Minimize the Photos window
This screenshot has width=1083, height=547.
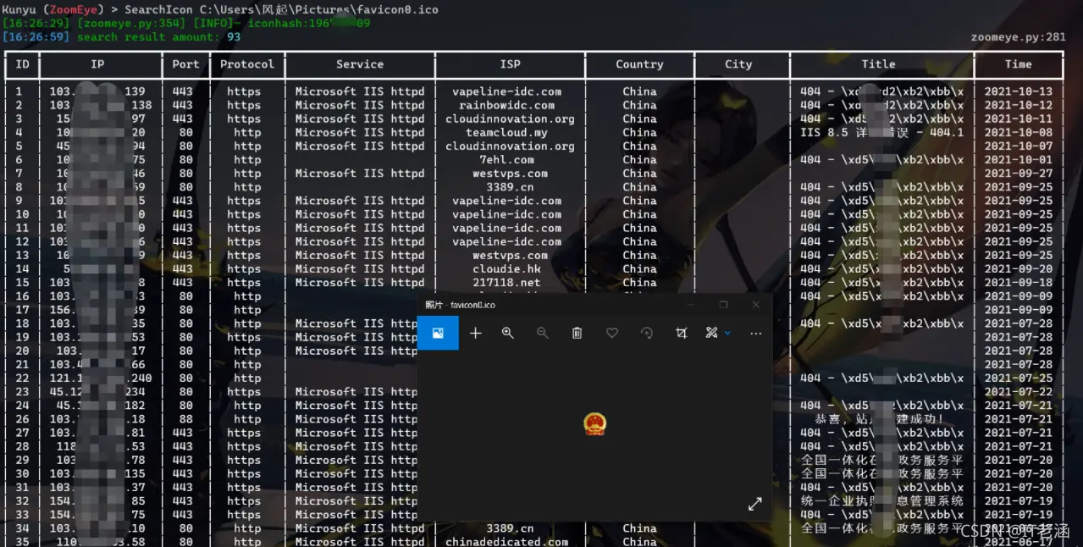pos(691,305)
